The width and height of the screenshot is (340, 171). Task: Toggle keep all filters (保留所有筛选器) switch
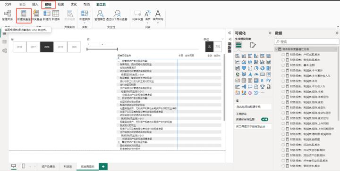coord(264,119)
